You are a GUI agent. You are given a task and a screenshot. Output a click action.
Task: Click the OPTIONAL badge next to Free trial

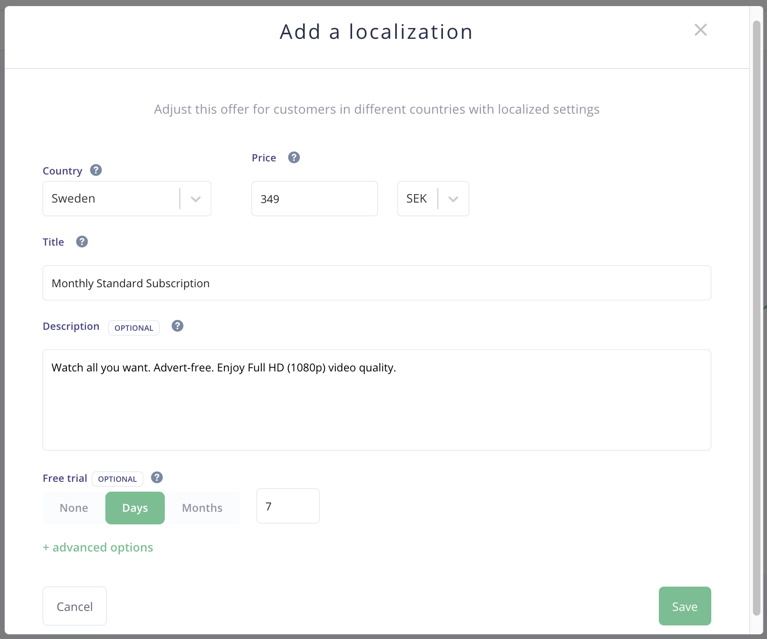118,479
